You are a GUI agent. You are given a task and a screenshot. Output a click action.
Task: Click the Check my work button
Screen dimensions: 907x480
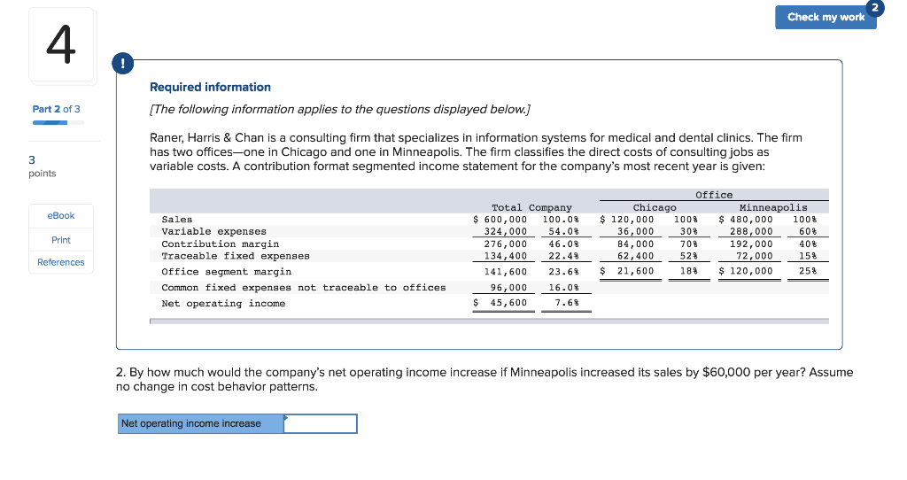(826, 18)
